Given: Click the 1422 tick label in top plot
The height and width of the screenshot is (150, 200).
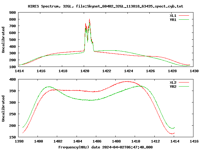Looking at the screenshot, I should 107,71.
